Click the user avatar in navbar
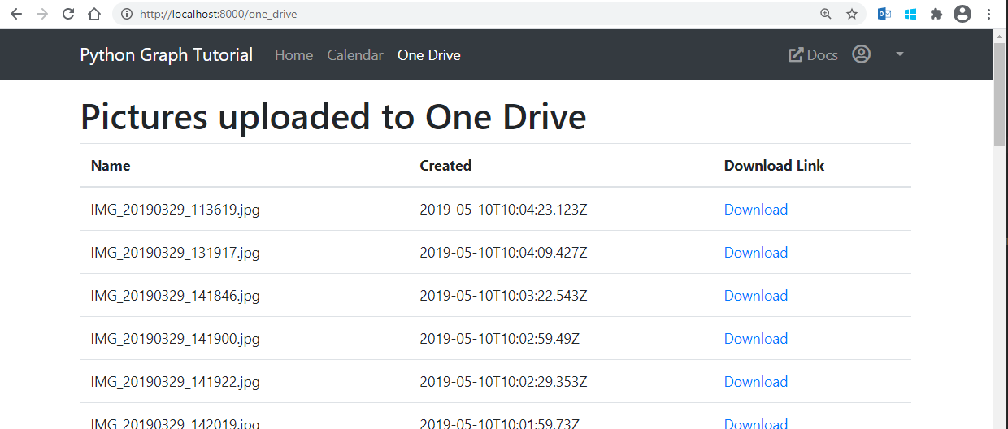This screenshot has height=429, width=1008. [861, 54]
